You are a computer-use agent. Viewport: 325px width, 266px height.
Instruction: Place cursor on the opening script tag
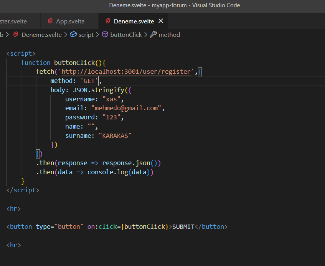(x=21, y=53)
